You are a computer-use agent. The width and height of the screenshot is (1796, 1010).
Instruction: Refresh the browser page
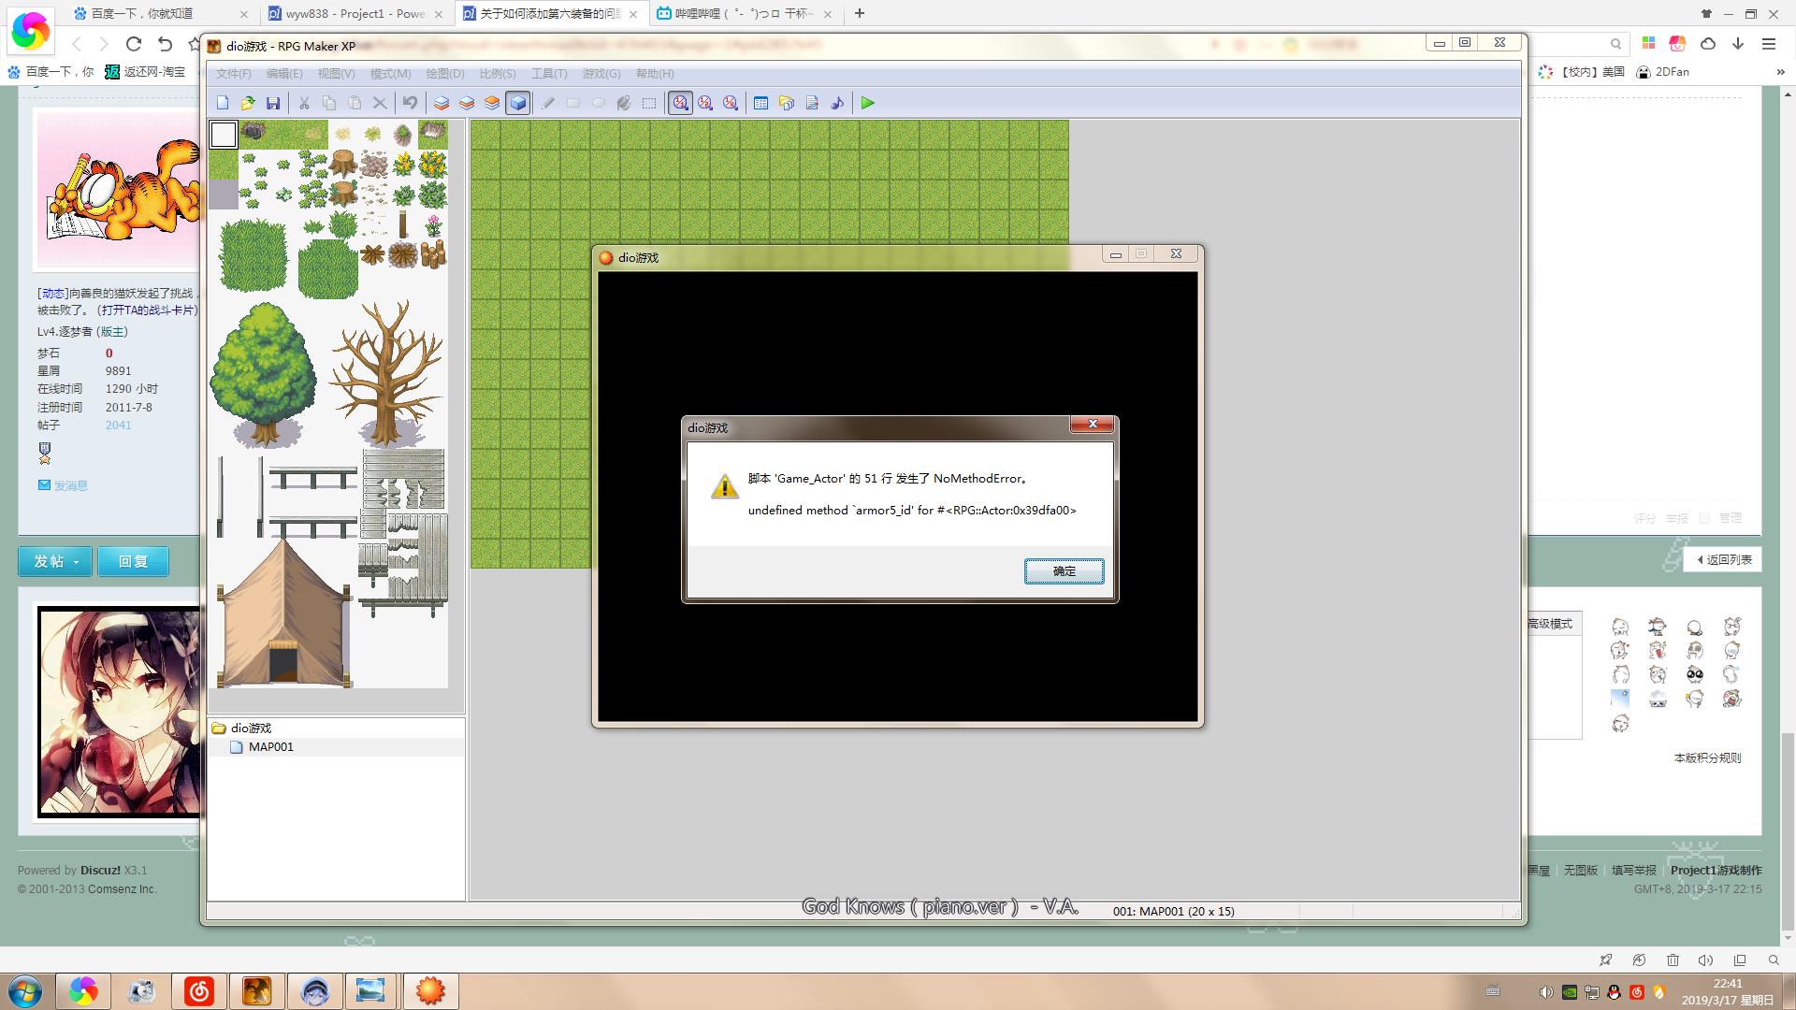pos(134,43)
